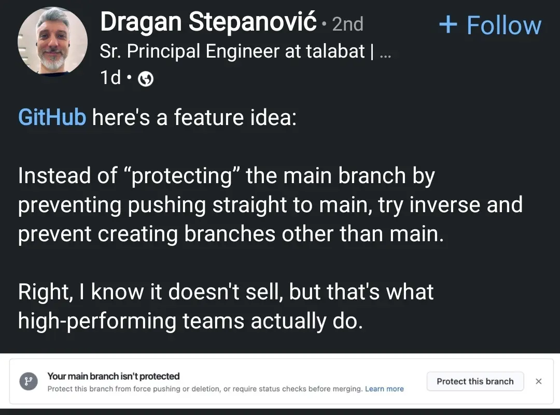
Task: Click the "high-performing teams actually do" line
Action: [x=190, y=321]
